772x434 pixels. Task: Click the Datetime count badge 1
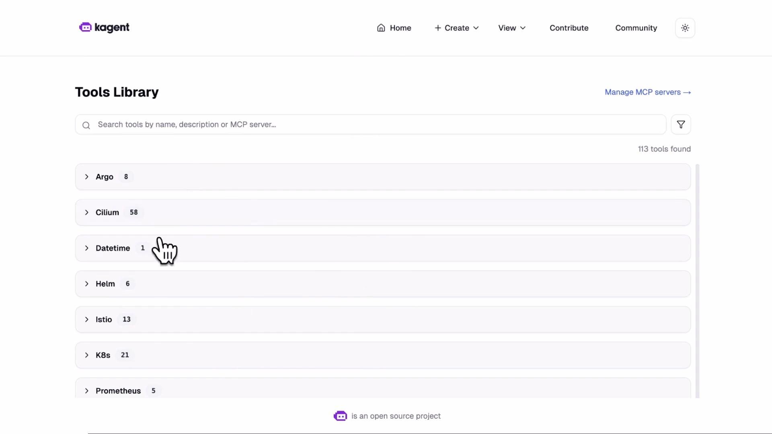[142, 248]
